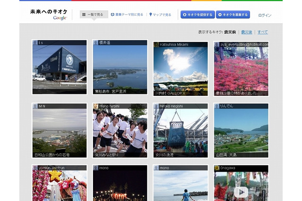Click the username りんでん
The height and width of the screenshot is (201, 302).
[226, 106]
